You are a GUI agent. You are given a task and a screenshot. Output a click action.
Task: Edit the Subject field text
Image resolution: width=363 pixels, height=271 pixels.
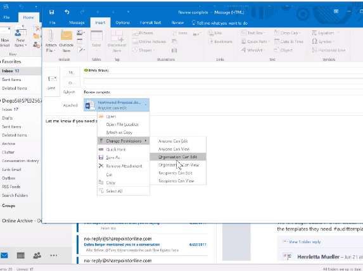[x=223, y=92]
